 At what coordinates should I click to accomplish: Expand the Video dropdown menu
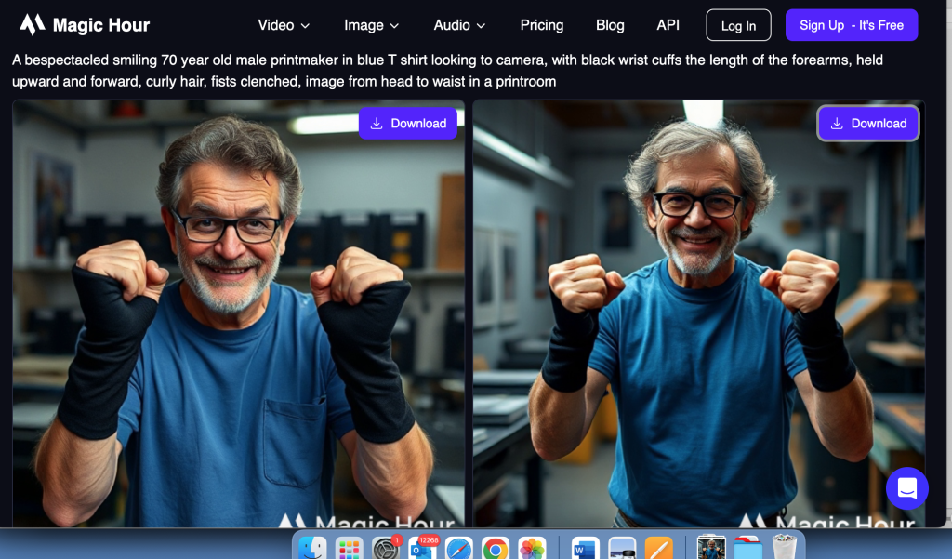284,25
